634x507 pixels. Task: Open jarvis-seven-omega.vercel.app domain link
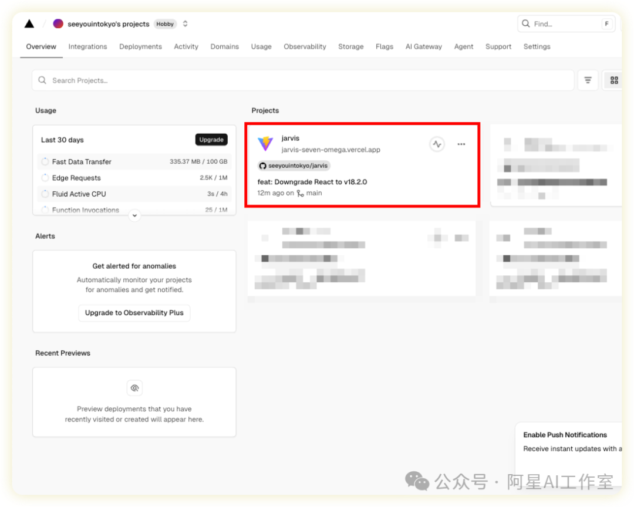tap(331, 150)
